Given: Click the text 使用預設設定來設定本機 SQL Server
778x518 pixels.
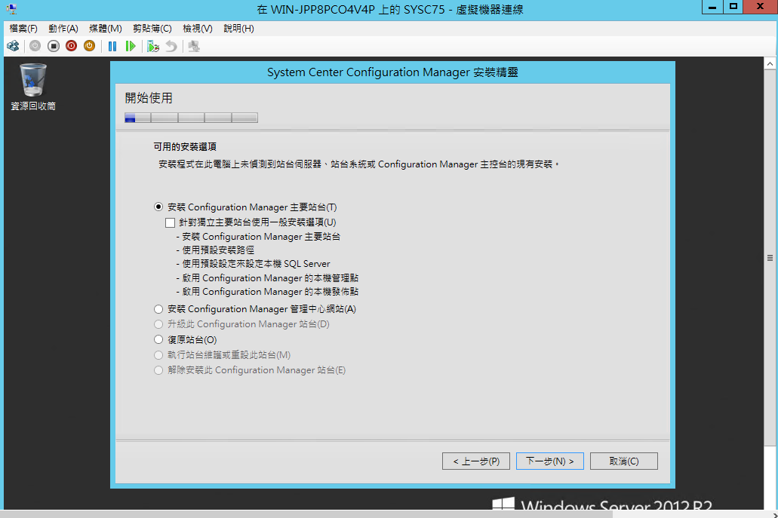Looking at the screenshot, I should [x=256, y=264].
